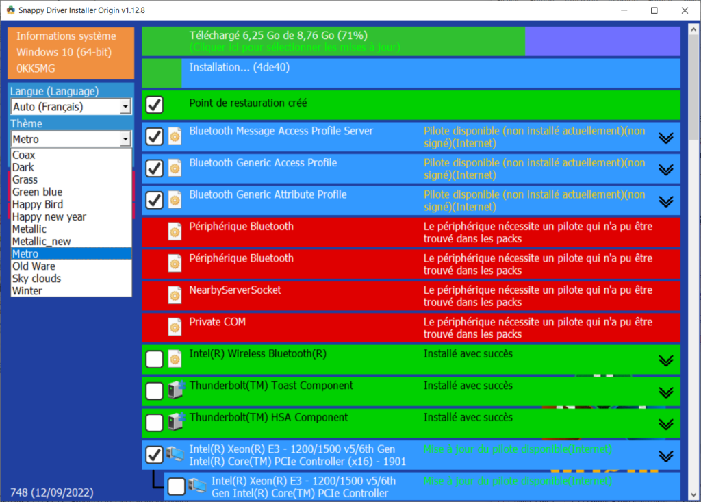The image size is (701, 502).
Task: Click the monitor icon of the PCIe Controller (x16) - 1901 row
Action: coord(175,454)
